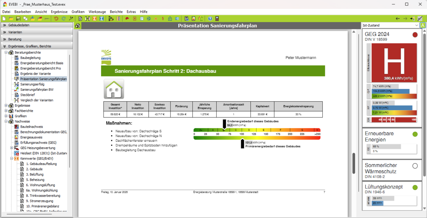Select Steckbrief in the tree
427x218 pixels.
tap(28, 95)
